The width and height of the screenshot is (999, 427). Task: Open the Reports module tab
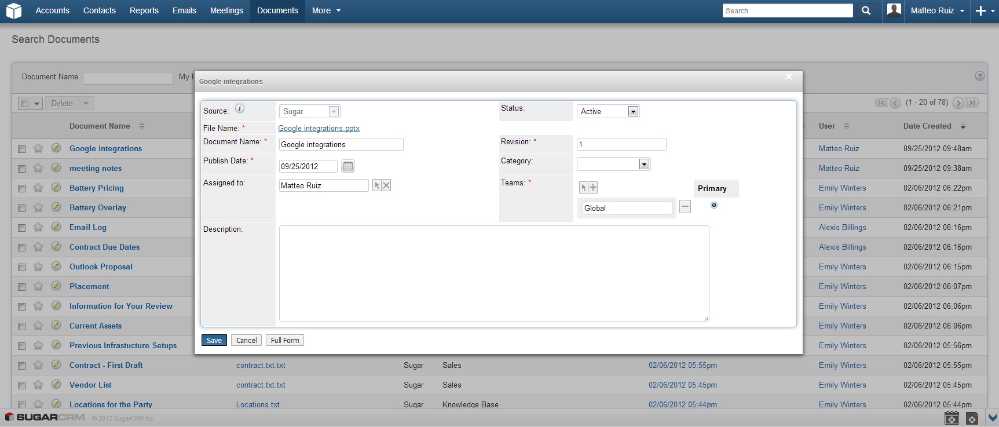[x=144, y=10]
